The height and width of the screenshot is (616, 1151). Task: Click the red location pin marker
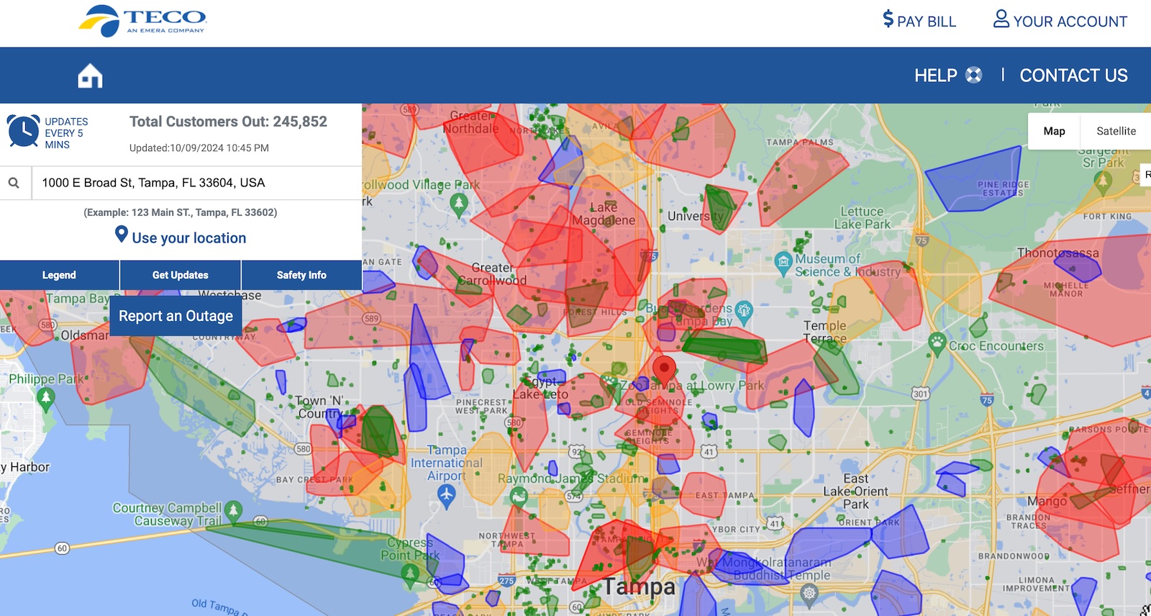point(663,368)
